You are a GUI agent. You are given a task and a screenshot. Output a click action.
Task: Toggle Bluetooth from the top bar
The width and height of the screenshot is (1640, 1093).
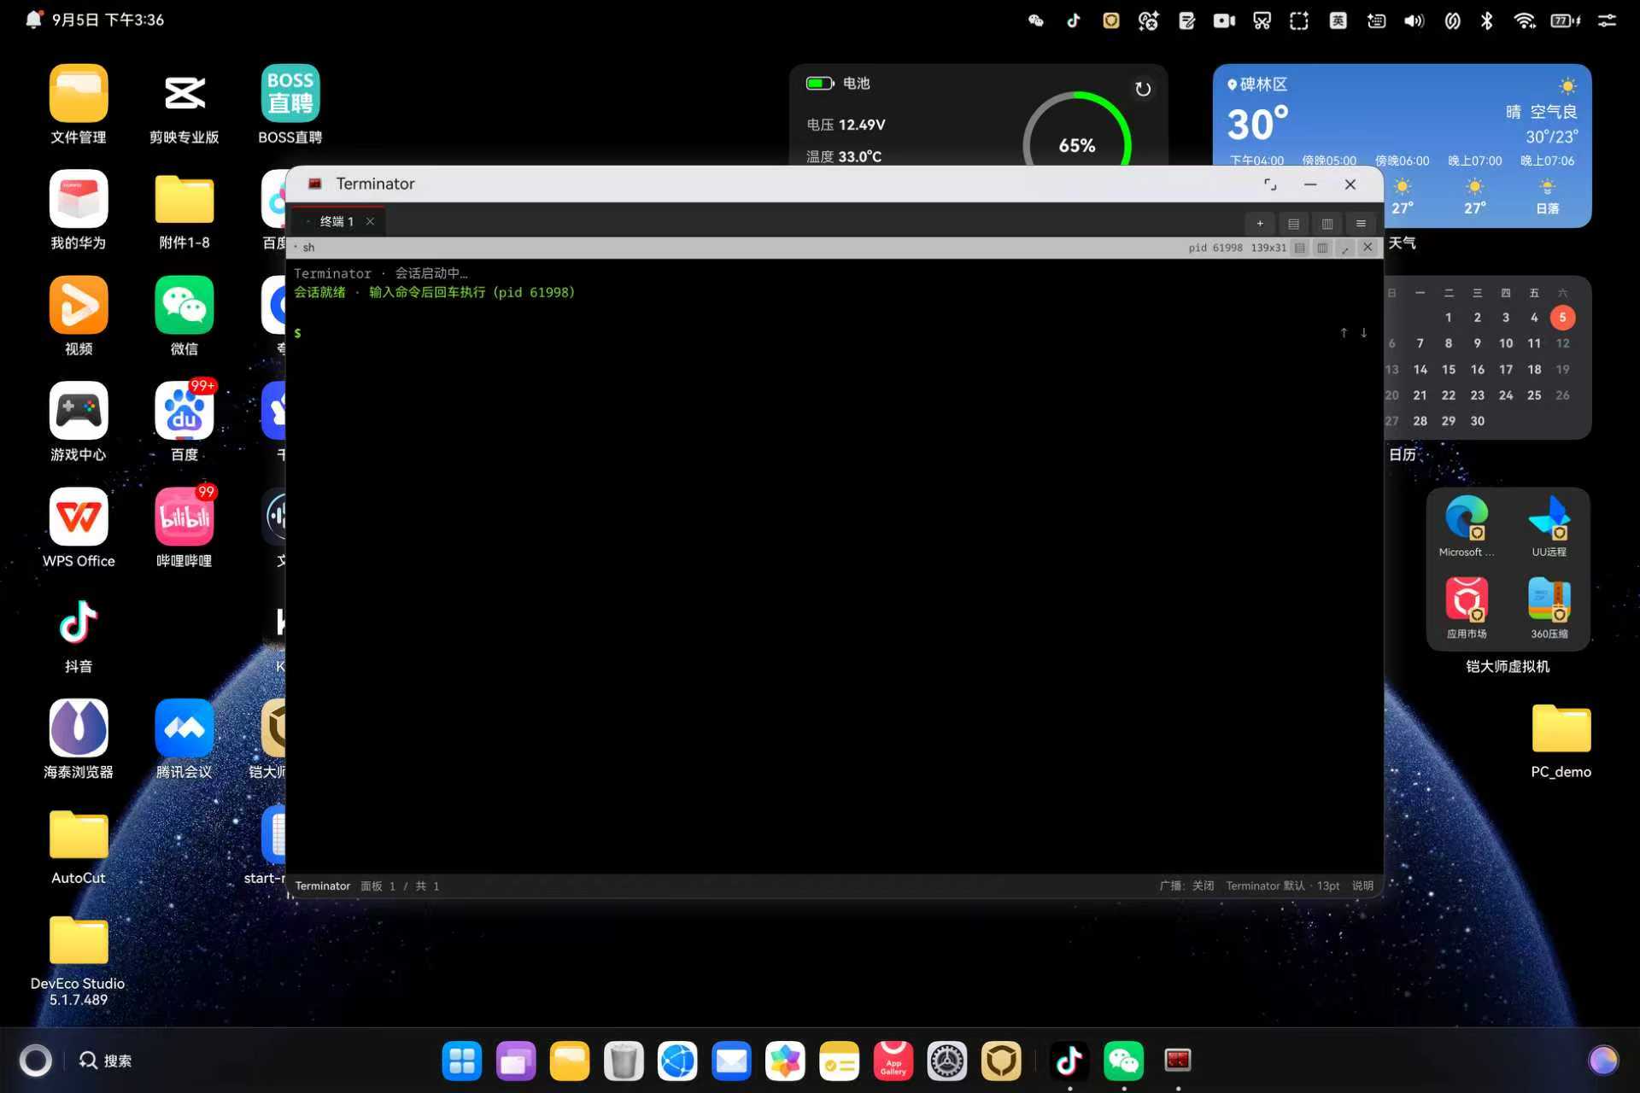pyautogui.click(x=1487, y=20)
